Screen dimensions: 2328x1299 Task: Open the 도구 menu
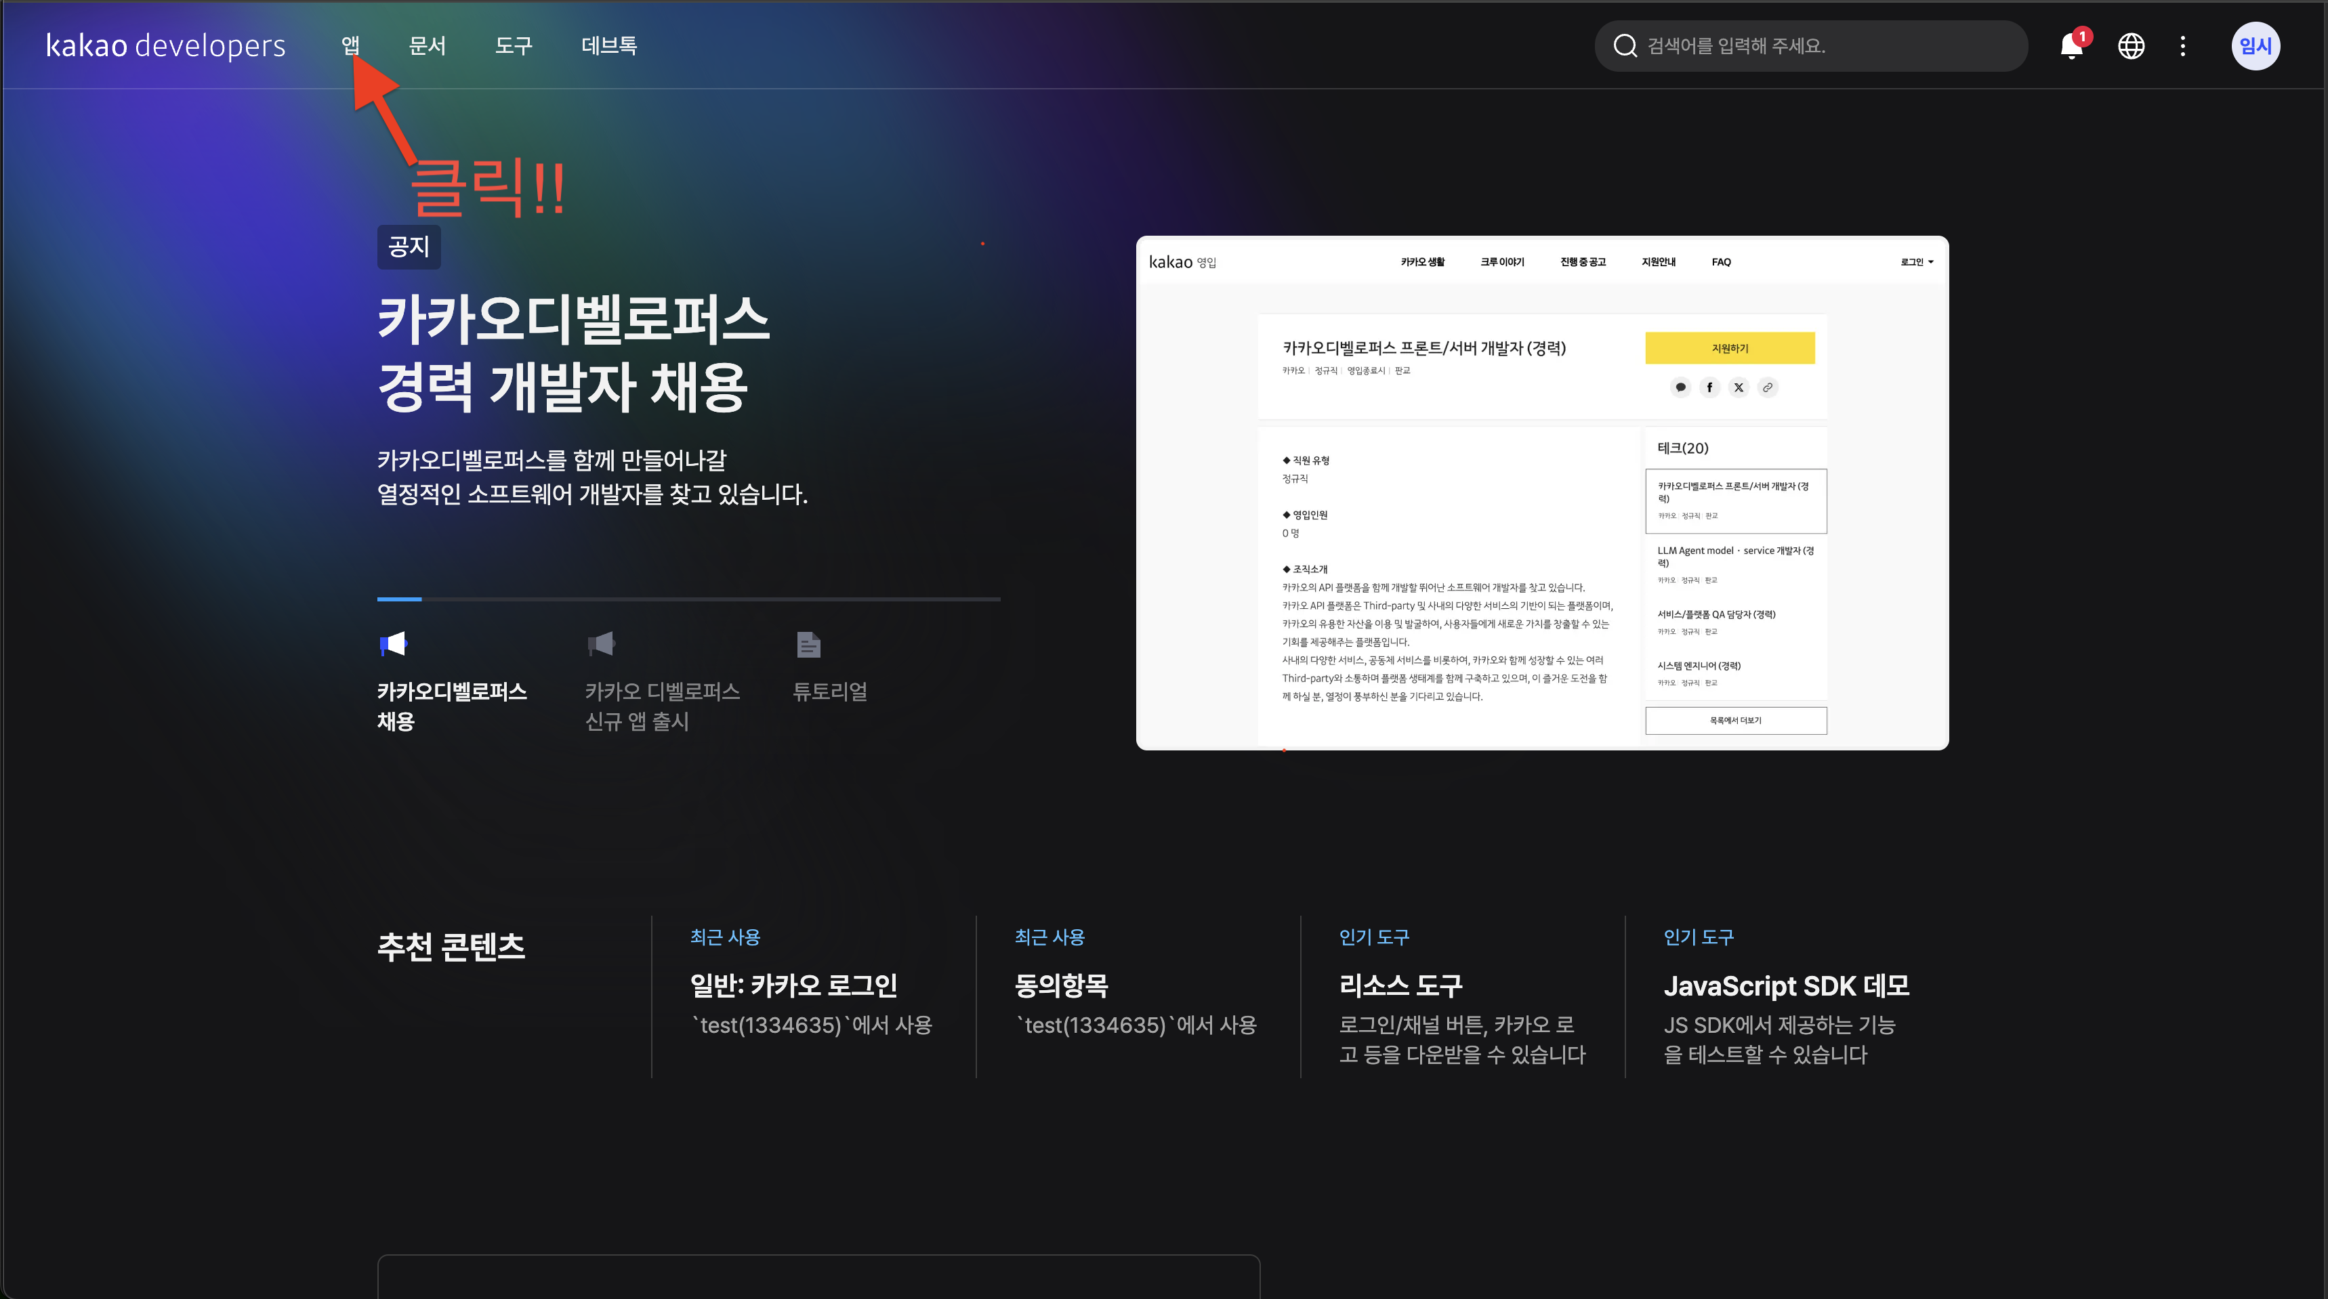(514, 45)
